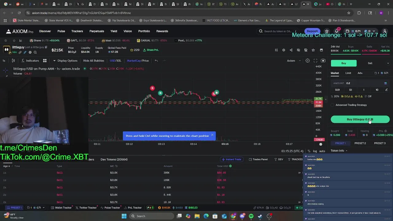This screenshot has height=221, width=393.
Task: Open the watchlist star in top bar
Action: [327, 31]
